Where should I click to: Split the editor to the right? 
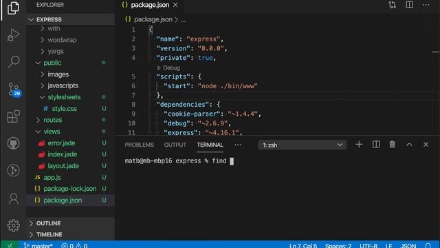point(409,5)
